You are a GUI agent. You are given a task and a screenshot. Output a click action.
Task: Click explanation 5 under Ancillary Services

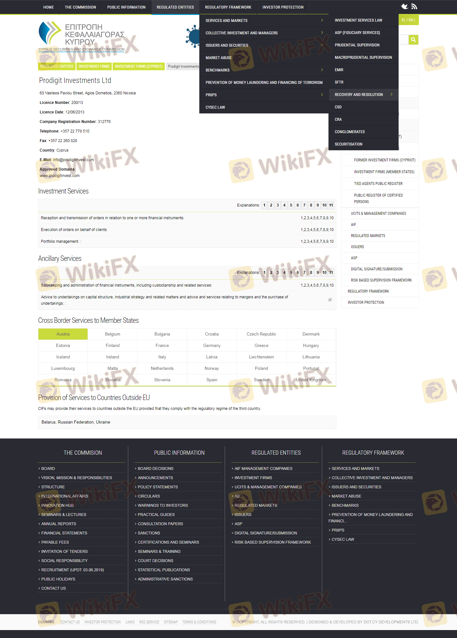click(291, 273)
